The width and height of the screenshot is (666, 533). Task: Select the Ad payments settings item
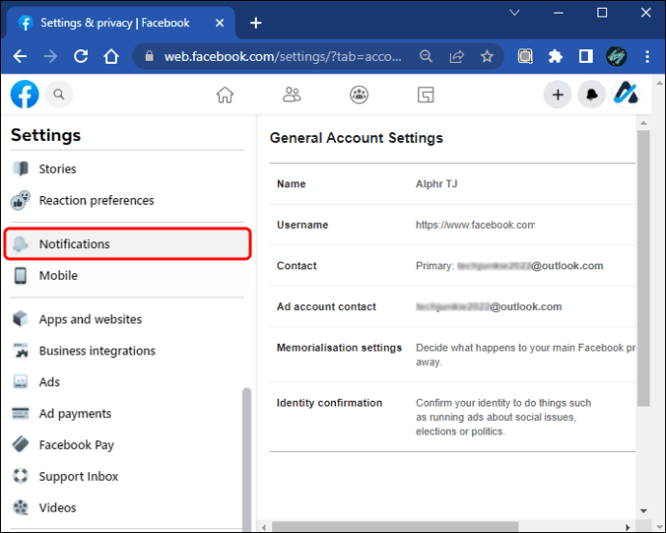pos(74,414)
